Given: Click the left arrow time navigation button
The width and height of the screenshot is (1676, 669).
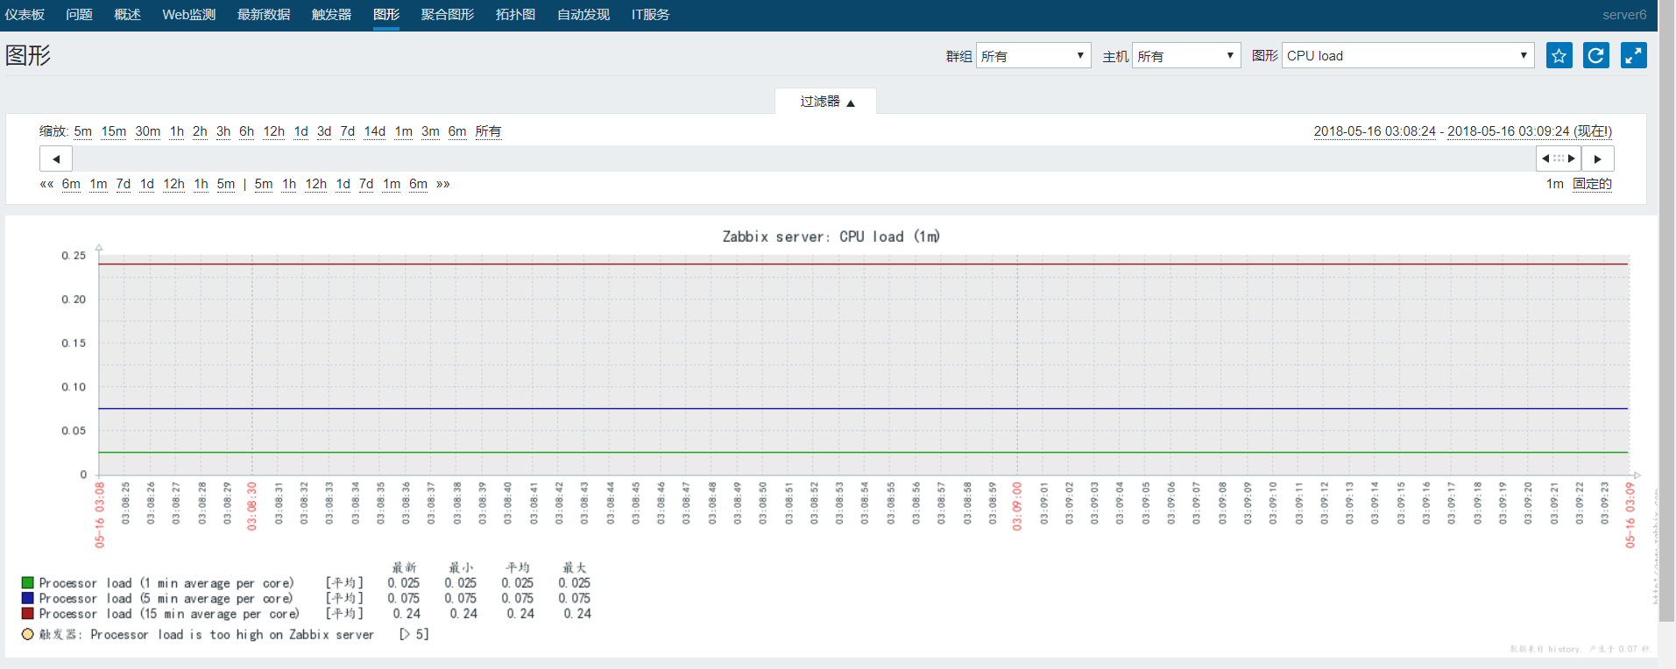Looking at the screenshot, I should 56,158.
